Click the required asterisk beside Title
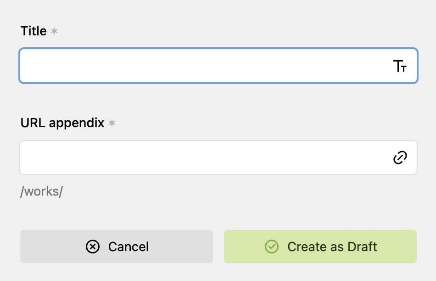 pyautogui.click(x=54, y=31)
